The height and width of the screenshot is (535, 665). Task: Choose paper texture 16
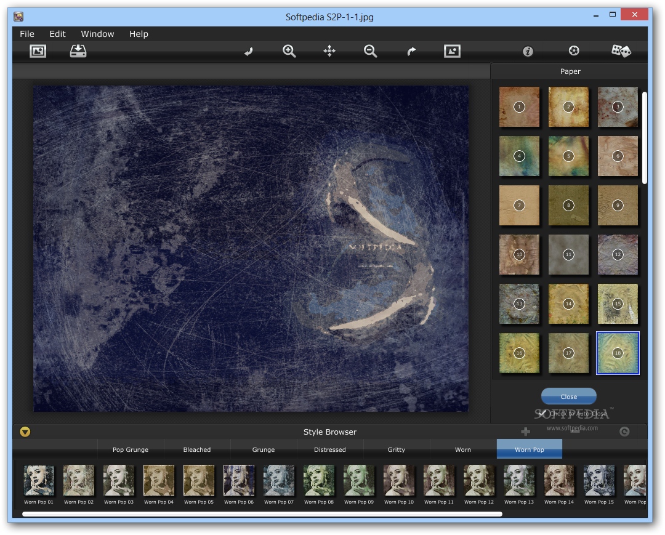[x=519, y=353]
